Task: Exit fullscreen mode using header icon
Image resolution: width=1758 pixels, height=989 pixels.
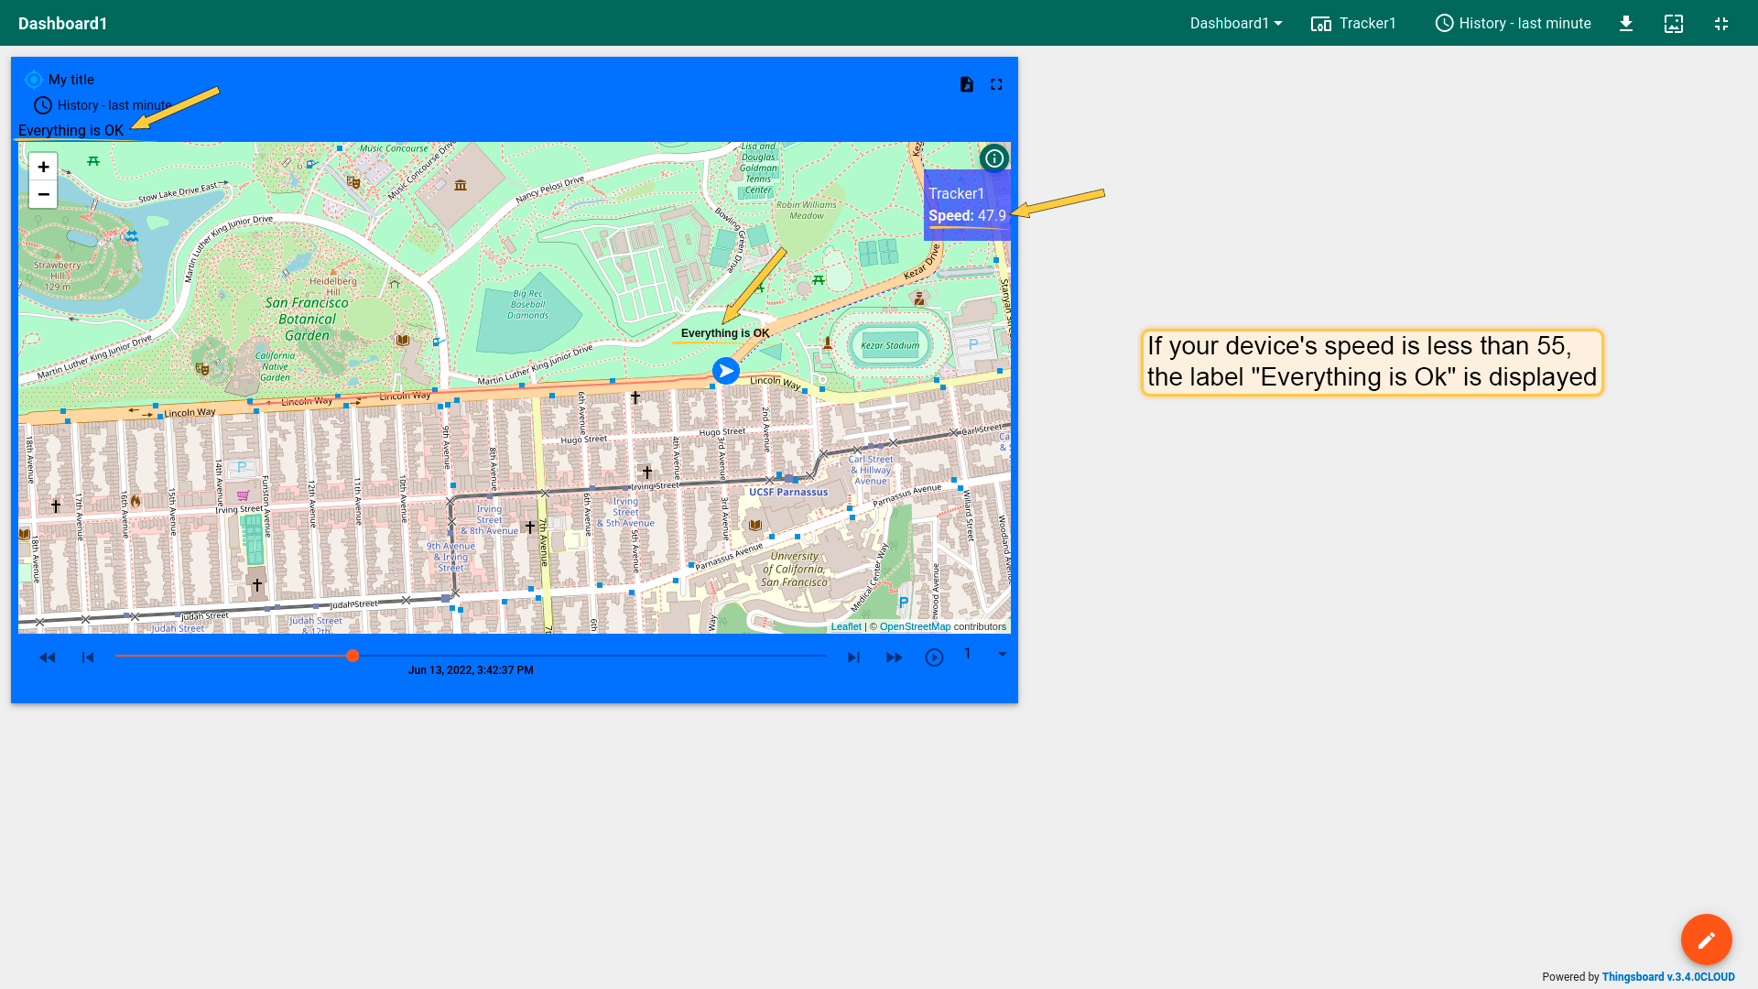Action: (1721, 24)
